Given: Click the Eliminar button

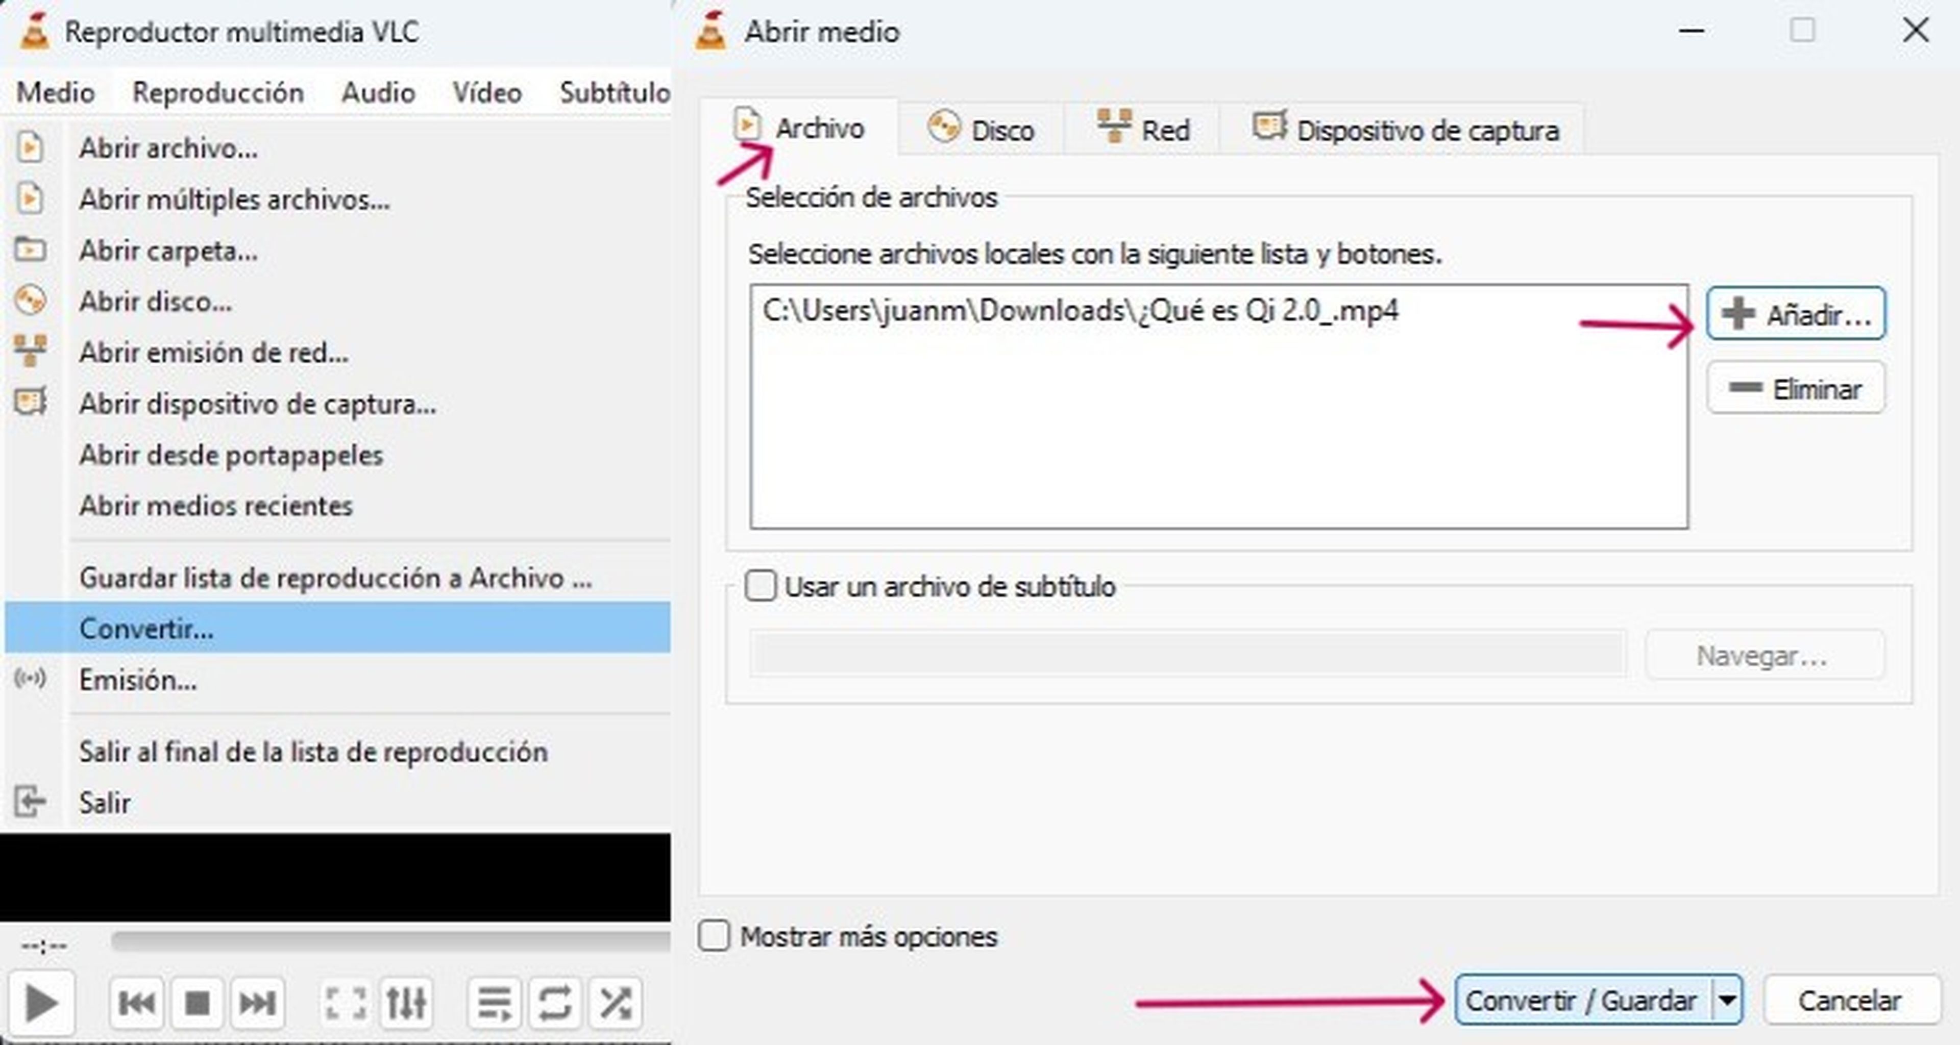Looking at the screenshot, I should (1796, 388).
